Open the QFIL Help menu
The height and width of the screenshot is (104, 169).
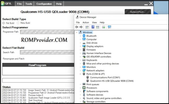(x=59, y=4)
